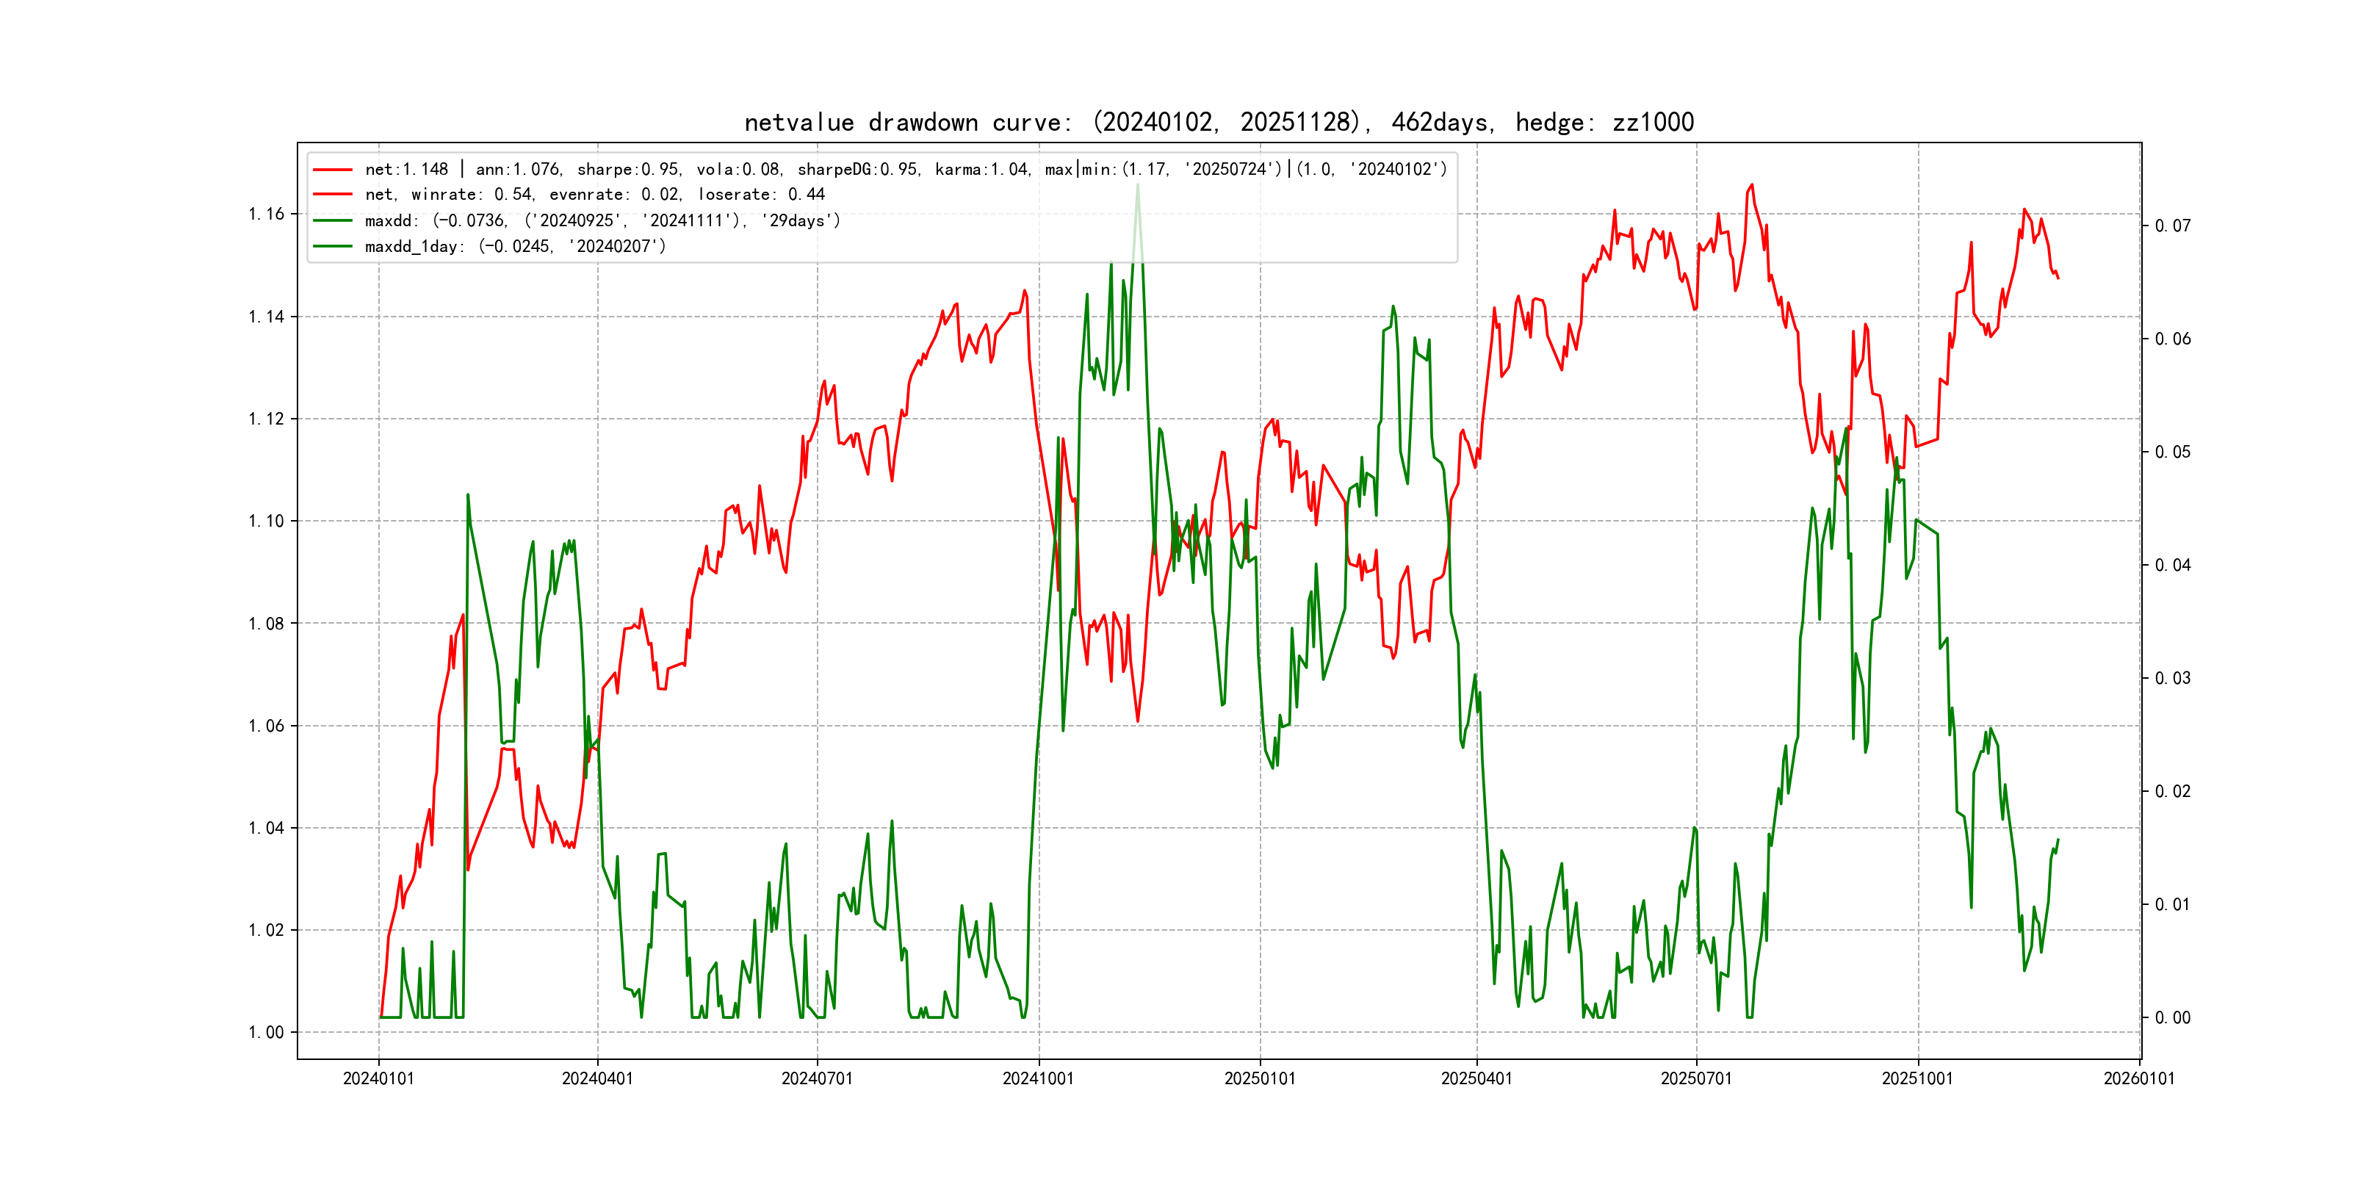
Task: Select the legend text showing winrate 0.54
Action: pyautogui.click(x=595, y=195)
